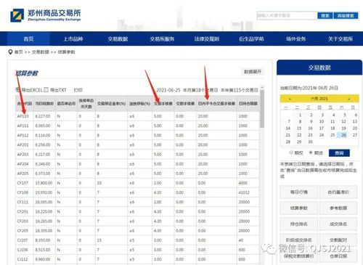Open the 关于交易所 menu
Image resolution: width=363 pixels, height=265 pixels.
pos(340,38)
